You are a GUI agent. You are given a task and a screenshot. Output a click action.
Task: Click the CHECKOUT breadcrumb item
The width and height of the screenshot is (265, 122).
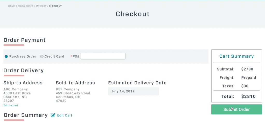pos(55,6)
